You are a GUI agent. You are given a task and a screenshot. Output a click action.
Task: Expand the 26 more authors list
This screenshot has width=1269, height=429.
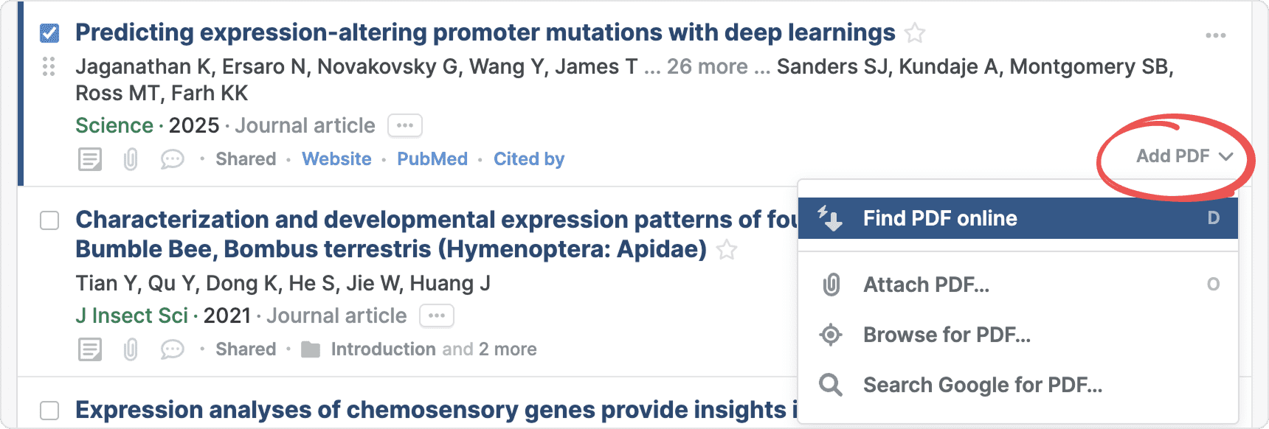point(707,66)
